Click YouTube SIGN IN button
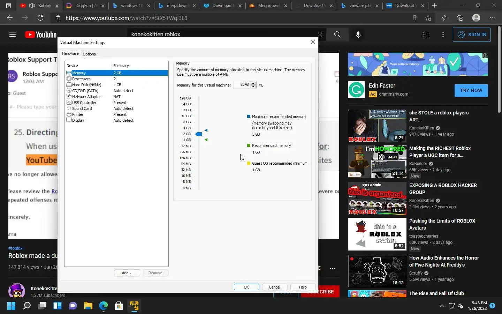The height and width of the screenshot is (314, 502). click(472, 35)
